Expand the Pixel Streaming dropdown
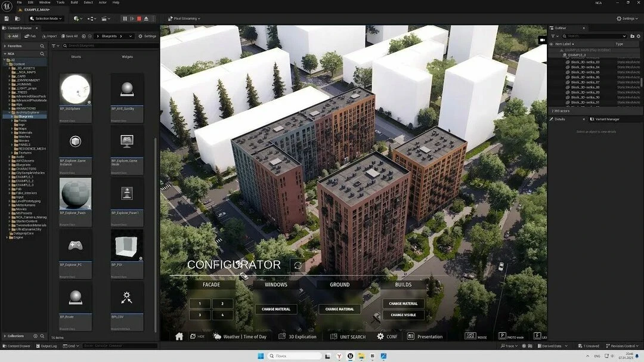The height and width of the screenshot is (362, 644). pos(184,18)
